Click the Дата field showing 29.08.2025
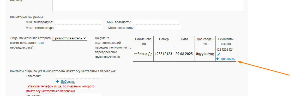 [184, 54]
